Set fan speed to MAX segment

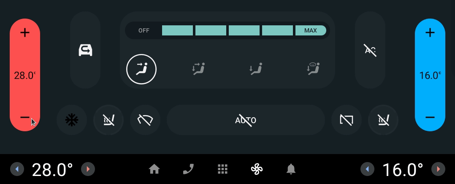click(x=311, y=30)
